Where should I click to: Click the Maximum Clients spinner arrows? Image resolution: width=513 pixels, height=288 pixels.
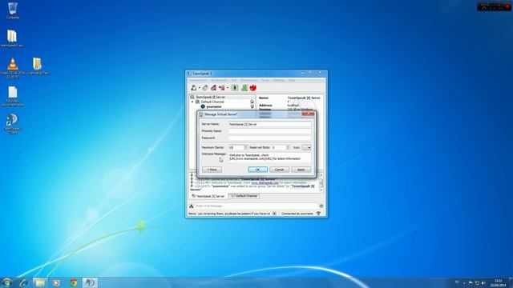coord(246,147)
